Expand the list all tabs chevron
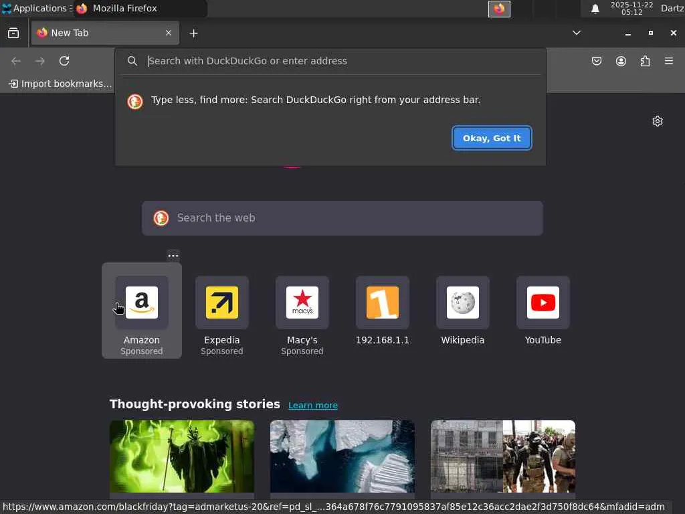The image size is (685, 514). pyautogui.click(x=577, y=33)
